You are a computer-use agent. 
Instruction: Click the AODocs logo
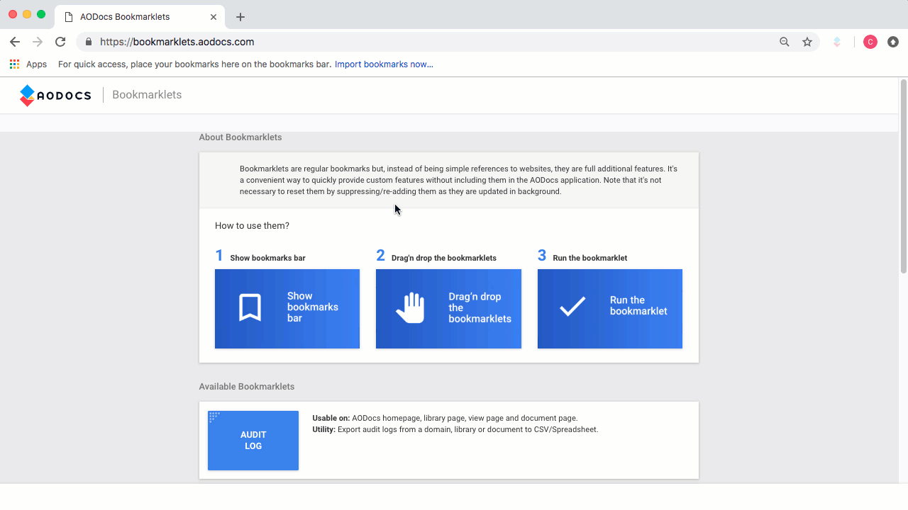[55, 95]
